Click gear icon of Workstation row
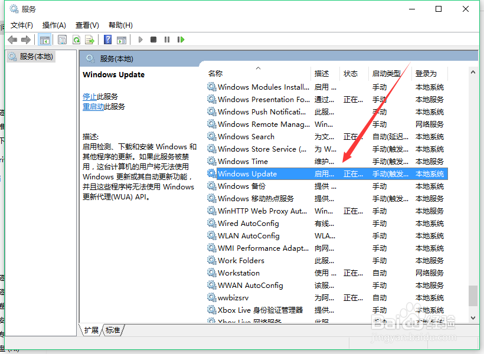The height and width of the screenshot is (354, 484). click(211, 273)
